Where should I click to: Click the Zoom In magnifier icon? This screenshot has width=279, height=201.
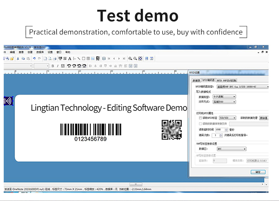130,59
